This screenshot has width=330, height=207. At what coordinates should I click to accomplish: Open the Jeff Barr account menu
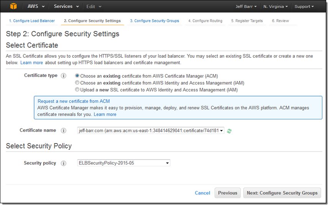(246, 7)
